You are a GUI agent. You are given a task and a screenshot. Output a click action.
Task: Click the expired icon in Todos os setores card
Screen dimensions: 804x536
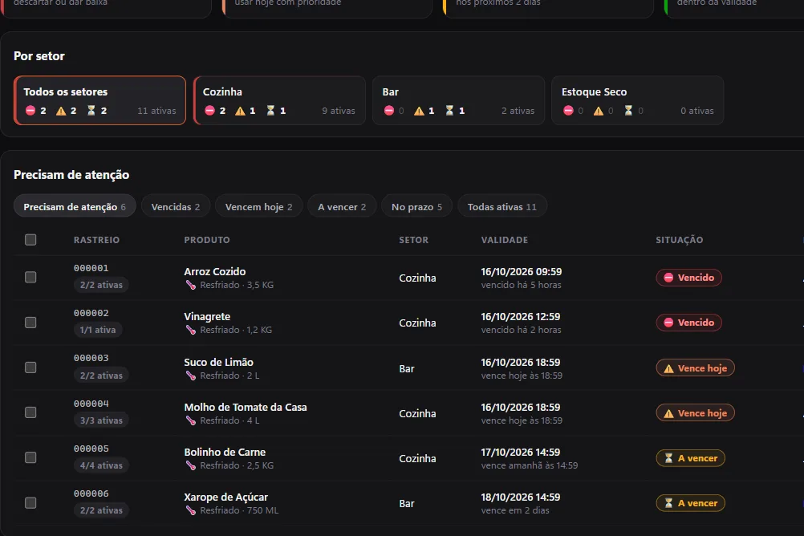pyautogui.click(x=30, y=110)
